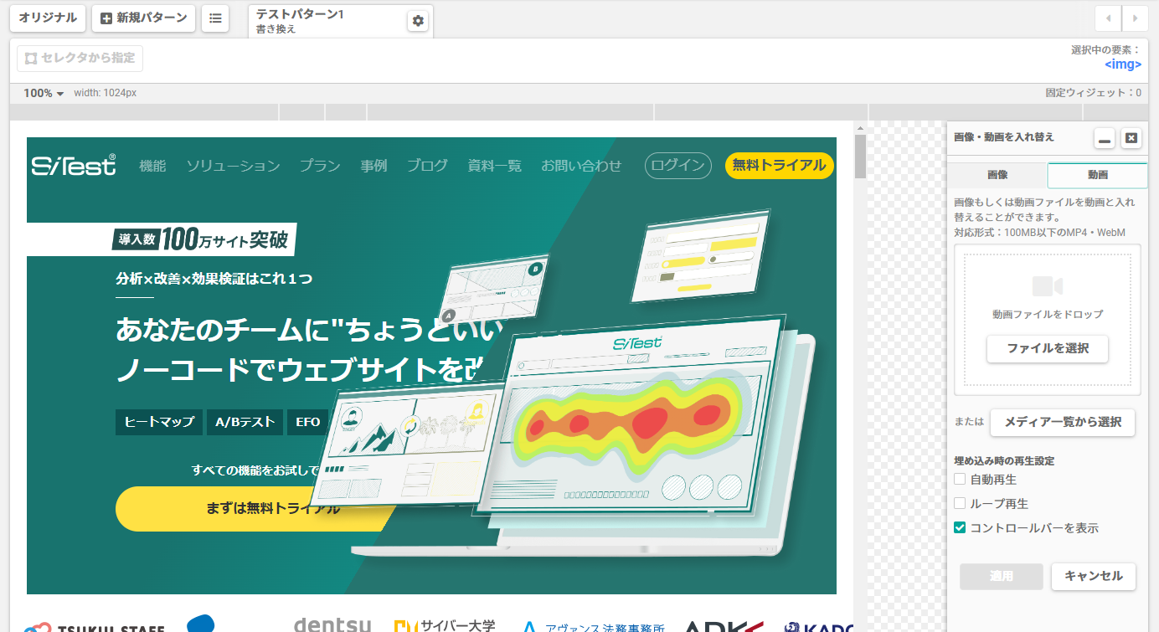Click the オリジナル button
The image size is (1159, 632).
pos(48,18)
